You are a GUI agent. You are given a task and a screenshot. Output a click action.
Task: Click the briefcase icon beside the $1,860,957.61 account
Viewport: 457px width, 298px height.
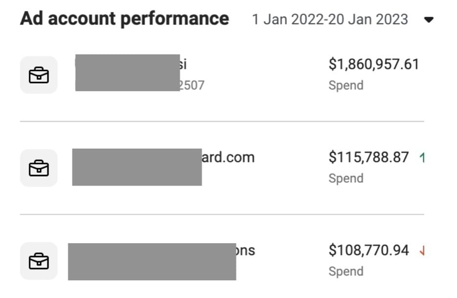39,75
